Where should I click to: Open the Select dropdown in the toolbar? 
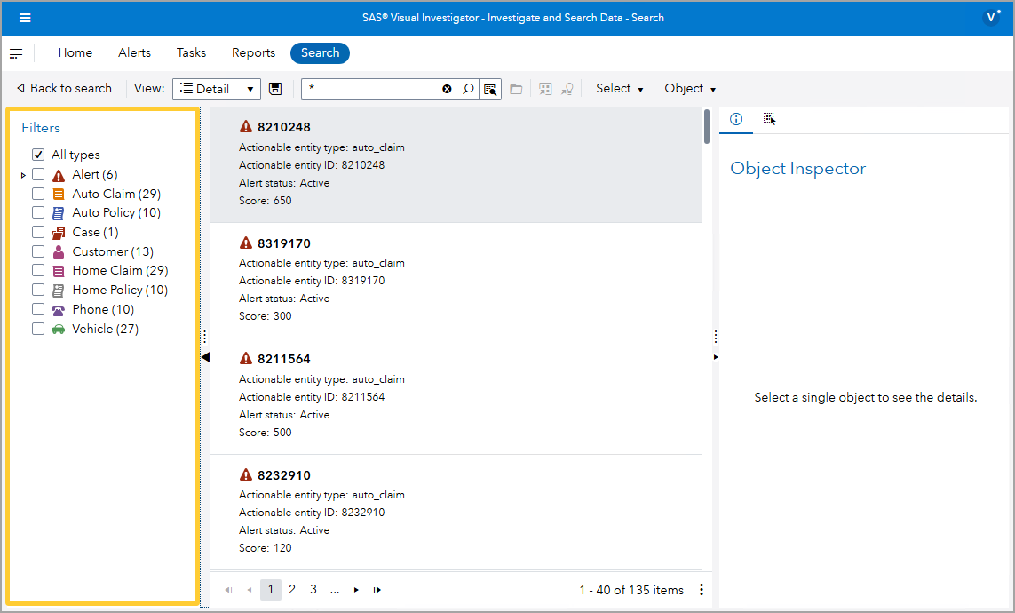point(617,88)
